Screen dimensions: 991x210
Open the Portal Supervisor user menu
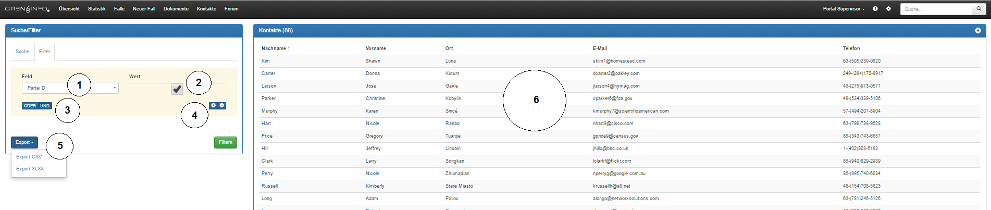coord(843,9)
